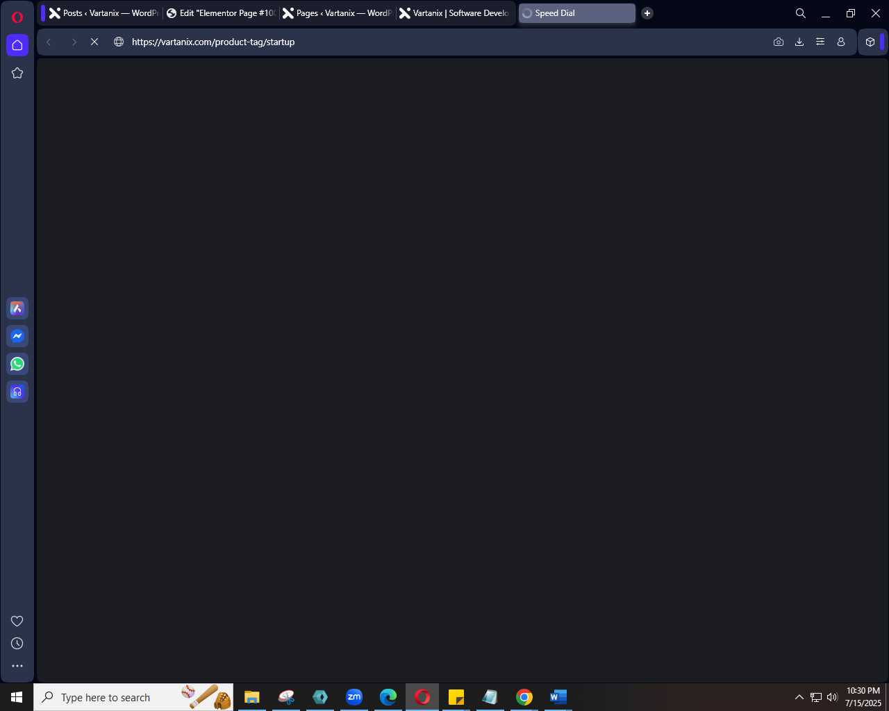Switch to Pages ‹ Vartanix WordPress tab

(x=338, y=13)
